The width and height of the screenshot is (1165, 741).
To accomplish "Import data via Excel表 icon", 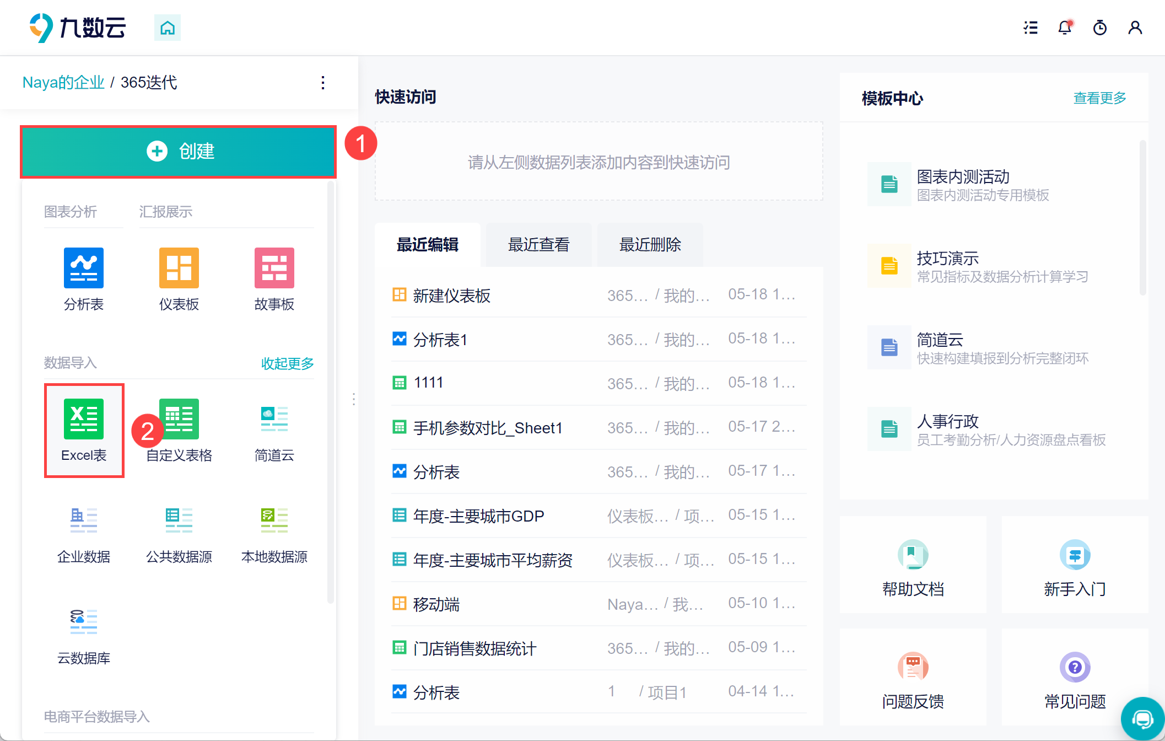I will (x=84, y=419).
